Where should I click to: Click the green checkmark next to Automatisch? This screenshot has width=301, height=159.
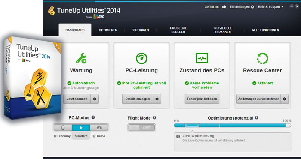point(69,83)
